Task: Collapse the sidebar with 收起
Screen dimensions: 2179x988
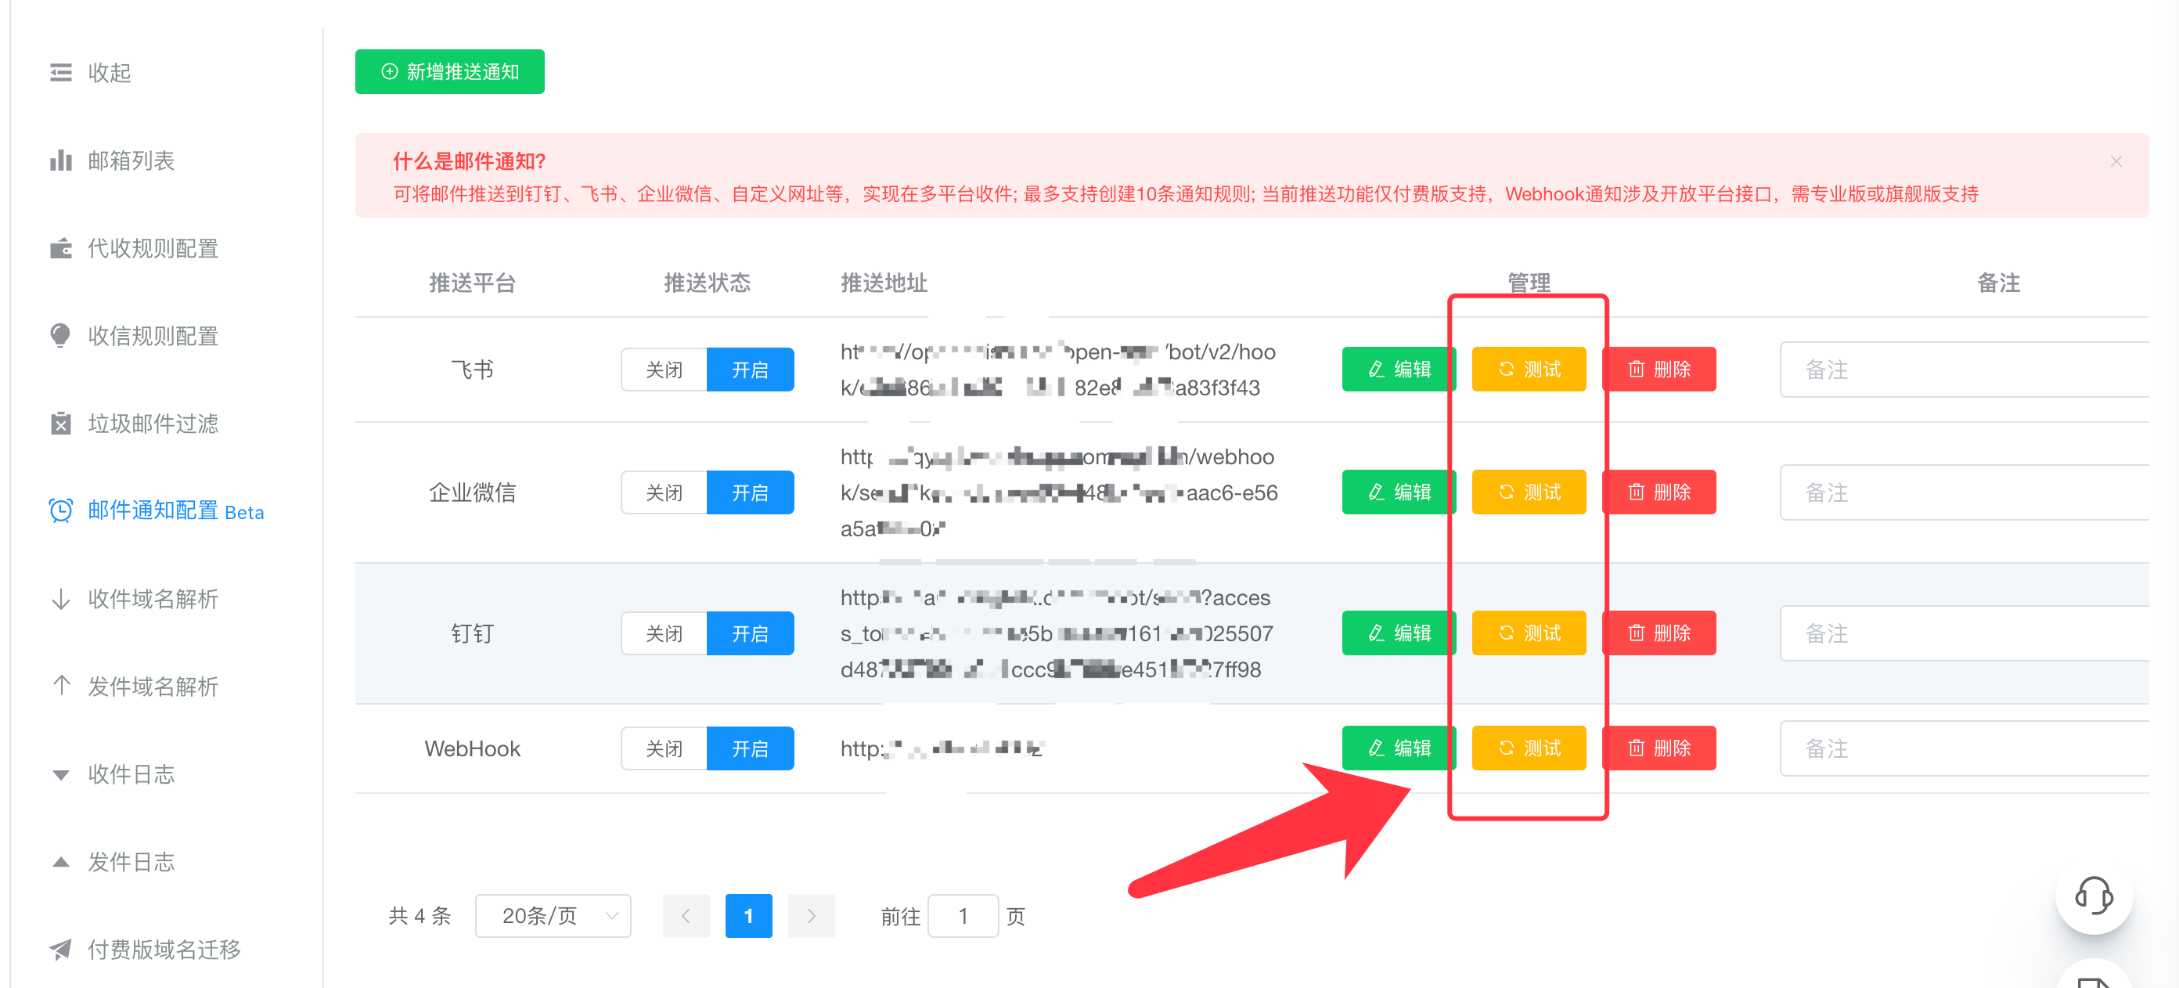Action: (x=90, y=73)
